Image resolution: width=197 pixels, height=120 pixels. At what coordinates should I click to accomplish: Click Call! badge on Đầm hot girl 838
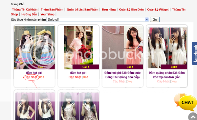[x=130, y=67]
